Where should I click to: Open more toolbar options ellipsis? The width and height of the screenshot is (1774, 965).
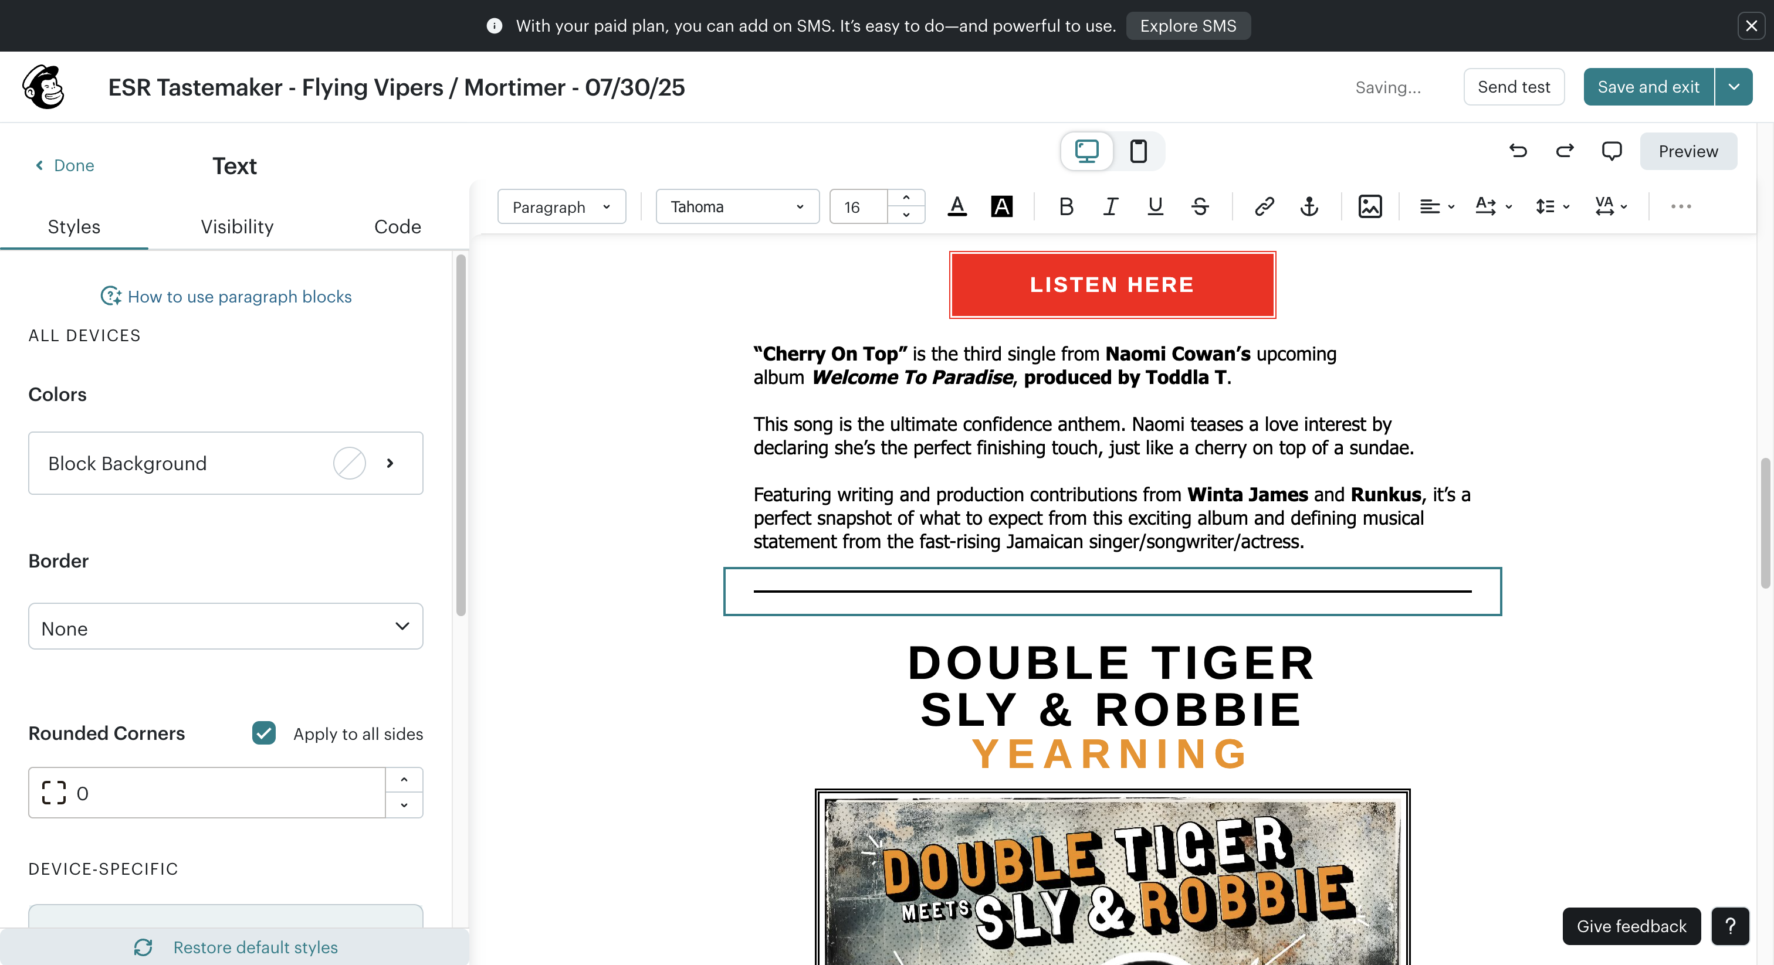[x=1680, y=206]
